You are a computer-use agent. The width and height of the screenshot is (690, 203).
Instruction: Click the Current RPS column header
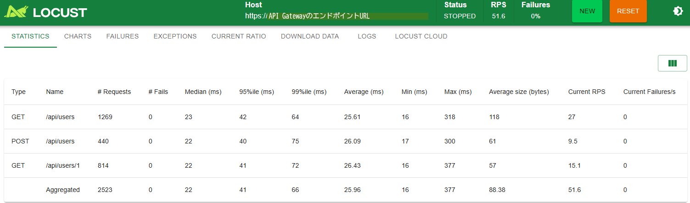pos(586,92)
